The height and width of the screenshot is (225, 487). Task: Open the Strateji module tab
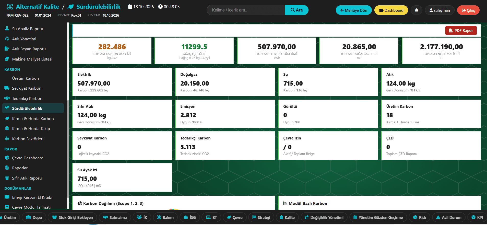tap(261, 217)
